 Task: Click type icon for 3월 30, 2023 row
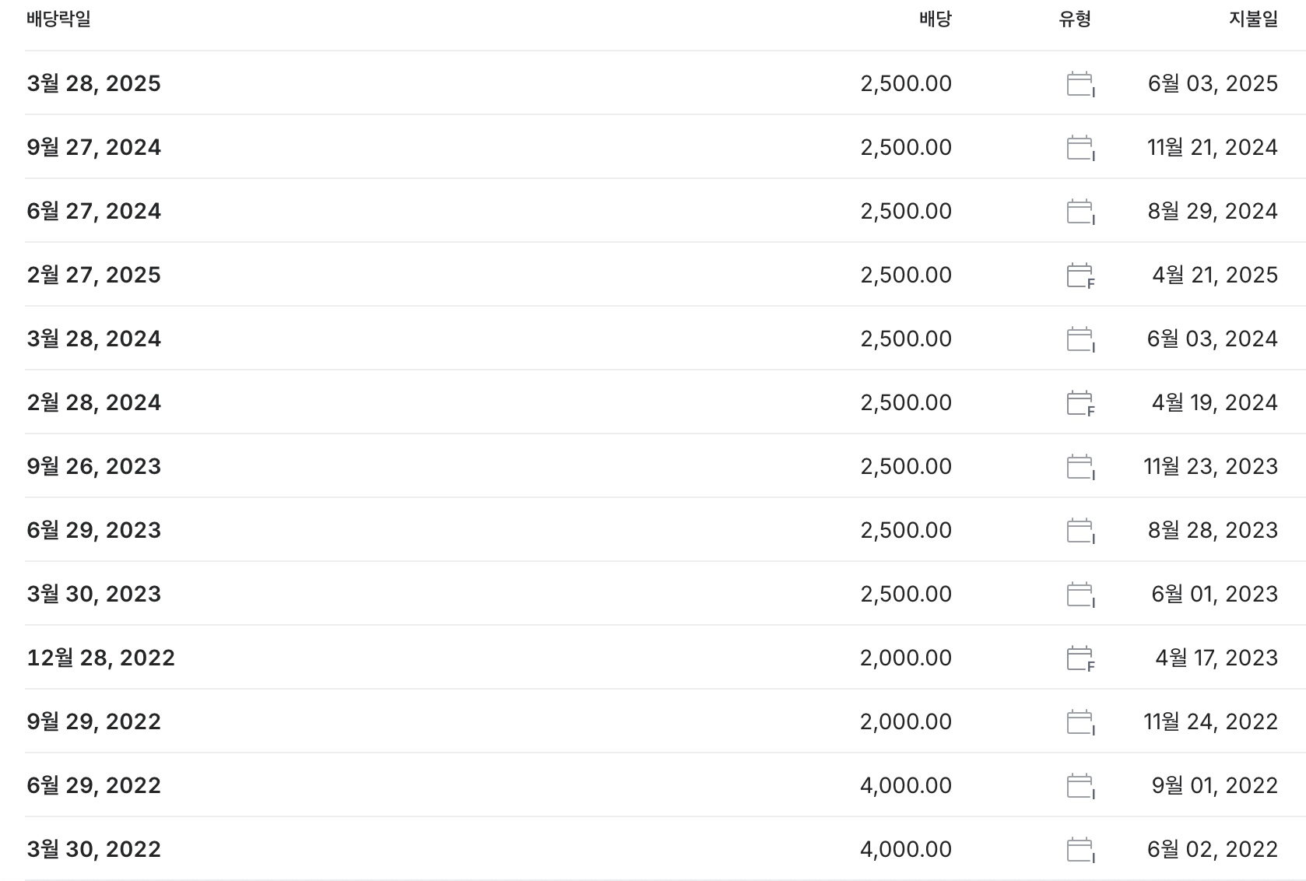coord(1080,595)
